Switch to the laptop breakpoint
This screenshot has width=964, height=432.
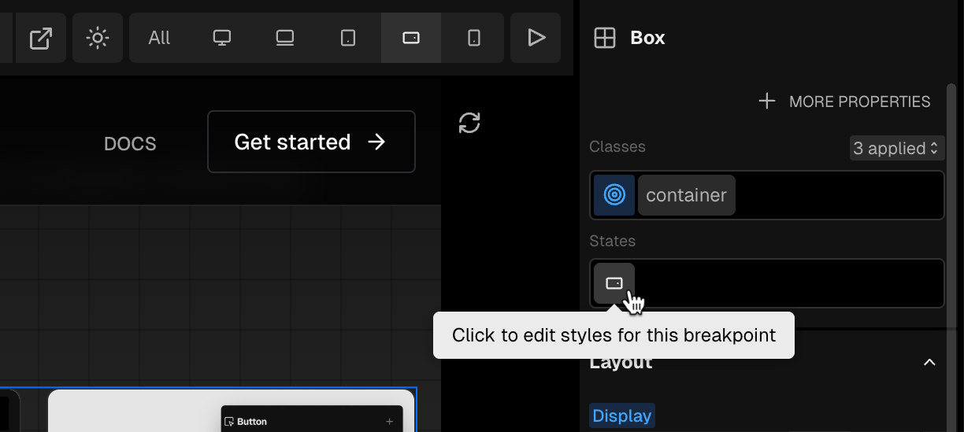(285, 38)
